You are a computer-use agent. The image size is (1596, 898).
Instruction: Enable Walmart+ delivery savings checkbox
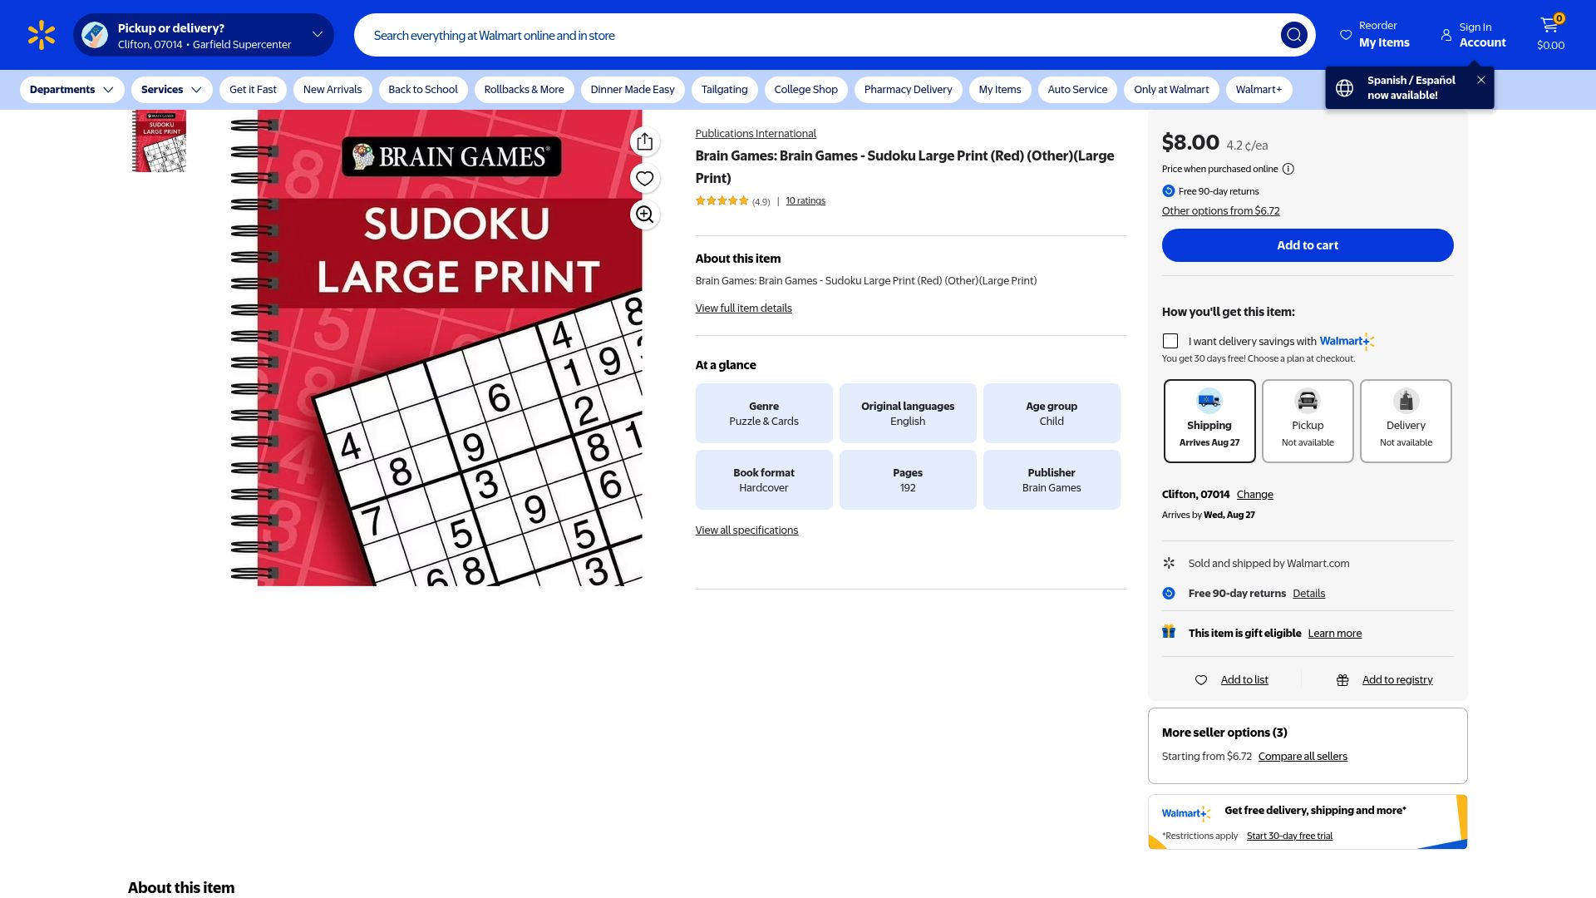[x=1170, y=341]
